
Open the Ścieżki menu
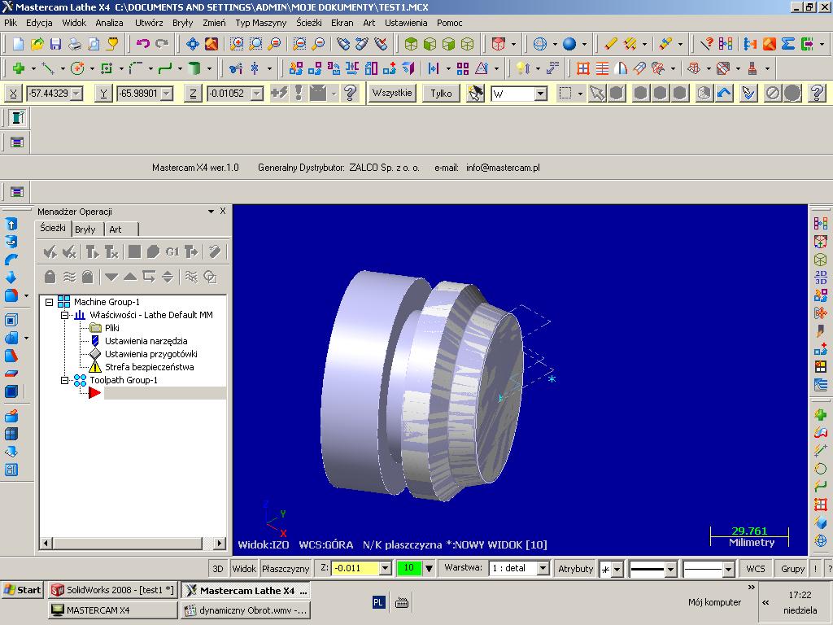point(309,23)
